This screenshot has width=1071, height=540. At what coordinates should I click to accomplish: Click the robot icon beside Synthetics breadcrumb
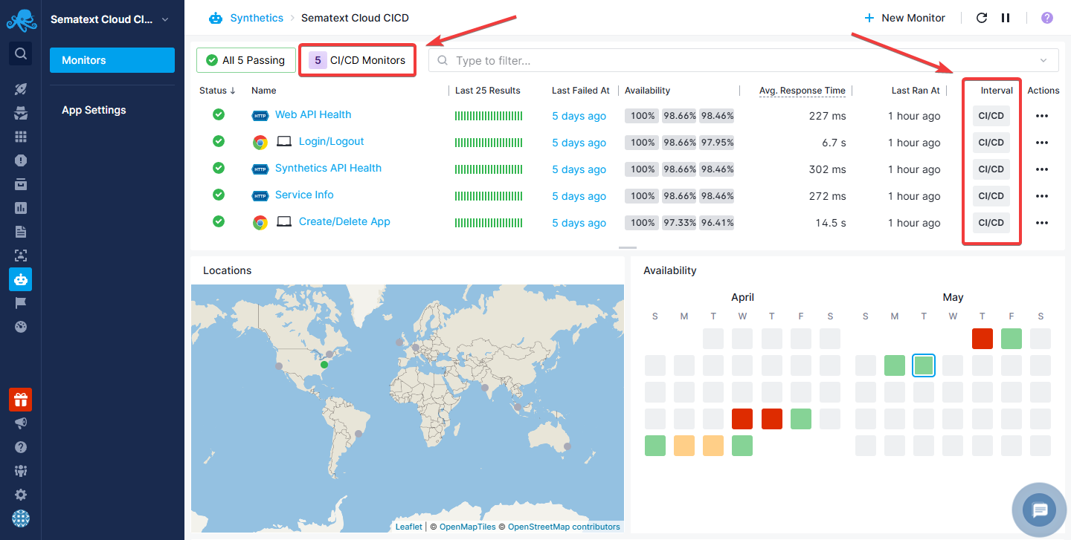216,18
